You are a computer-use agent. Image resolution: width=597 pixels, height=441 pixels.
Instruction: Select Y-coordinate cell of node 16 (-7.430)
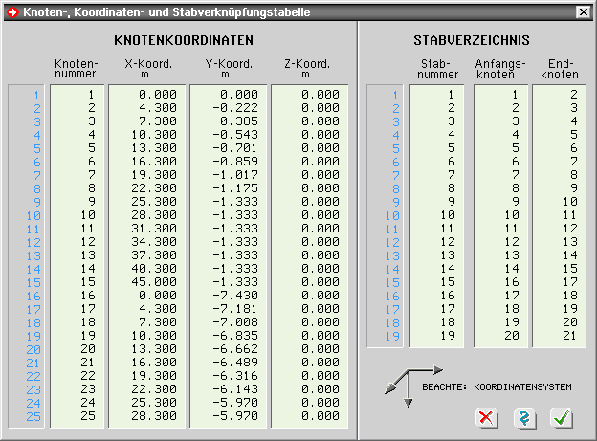tap(231, 296)
